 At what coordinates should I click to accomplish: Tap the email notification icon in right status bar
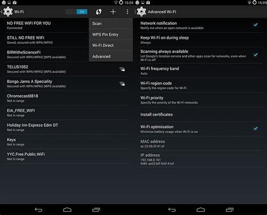pyautogui.click(x=148, y=2)
